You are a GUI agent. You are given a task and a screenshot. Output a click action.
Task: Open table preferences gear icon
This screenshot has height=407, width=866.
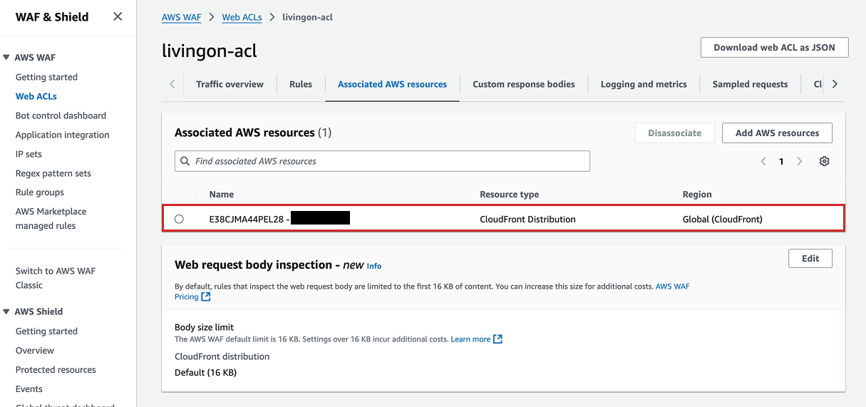click(825, 162)
